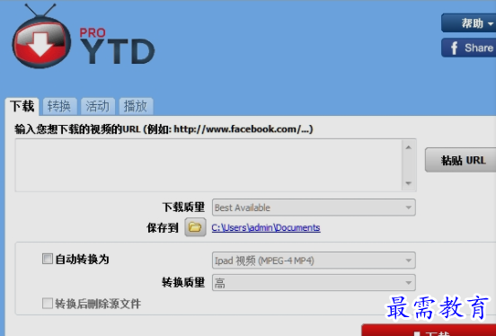Click the 下载质量 label

(x=183, y=208)
